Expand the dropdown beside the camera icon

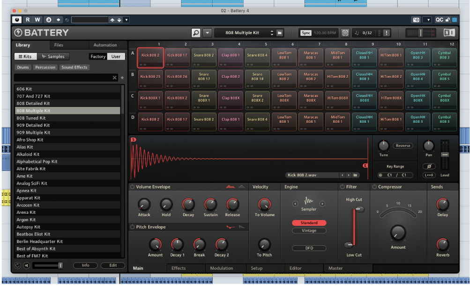[x=427, y=20]
